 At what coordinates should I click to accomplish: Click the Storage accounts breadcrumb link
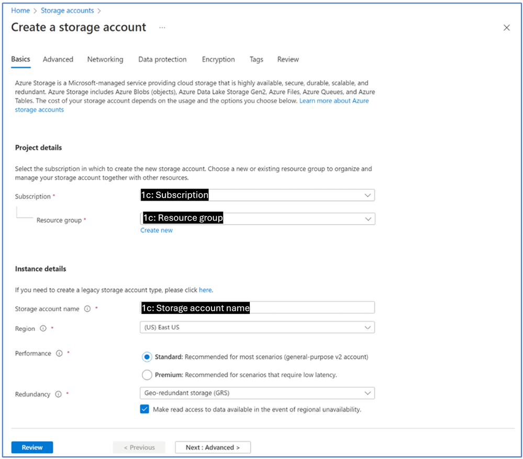pos(67,10)
